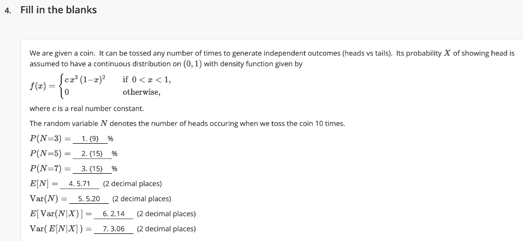Click the first blank for P(N=3)
This screenshot has height=241, width=523.
click(x=90, y=139)
